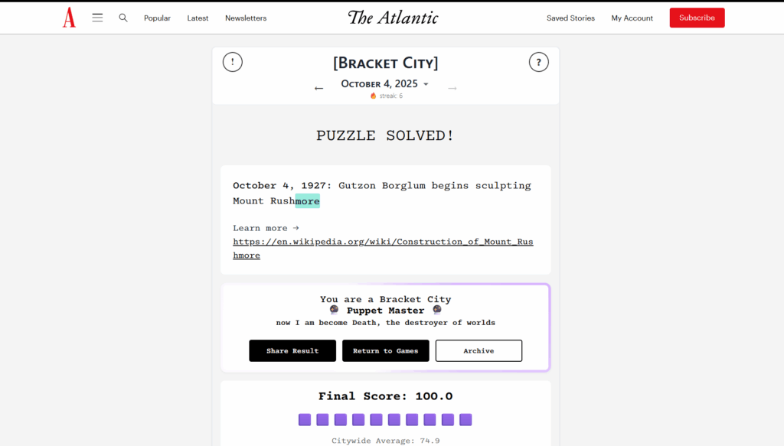Open My Account
Screen dimensions: 784x446
pos(632,18)
